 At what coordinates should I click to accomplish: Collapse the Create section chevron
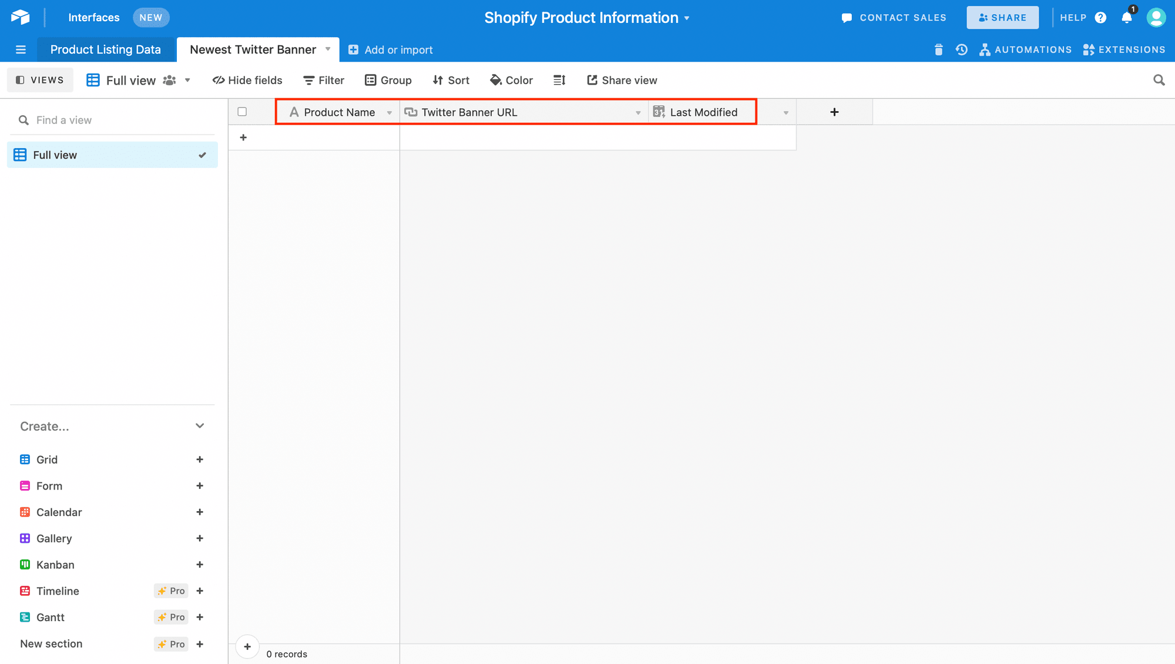[200, 426]
